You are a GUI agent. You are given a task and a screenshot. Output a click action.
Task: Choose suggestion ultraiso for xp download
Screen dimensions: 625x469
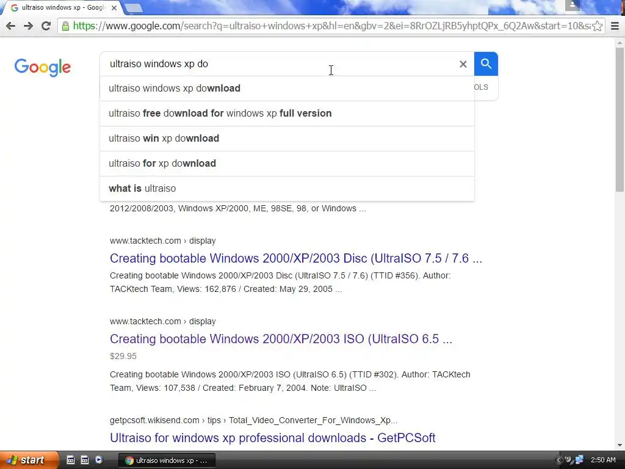point(287,164)
